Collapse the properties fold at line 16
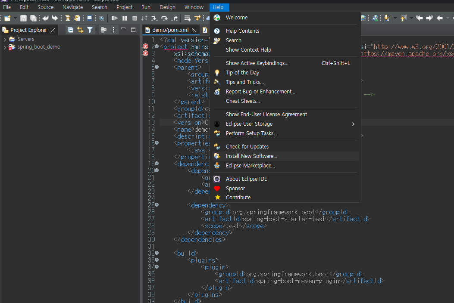The image size is (454, 303). click(157, 142)
